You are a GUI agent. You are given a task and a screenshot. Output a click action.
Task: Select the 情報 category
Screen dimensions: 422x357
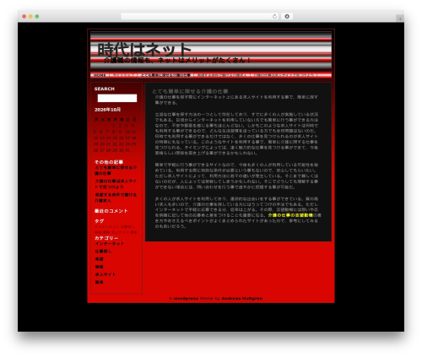pyautogui.click(x=99, y=267)
